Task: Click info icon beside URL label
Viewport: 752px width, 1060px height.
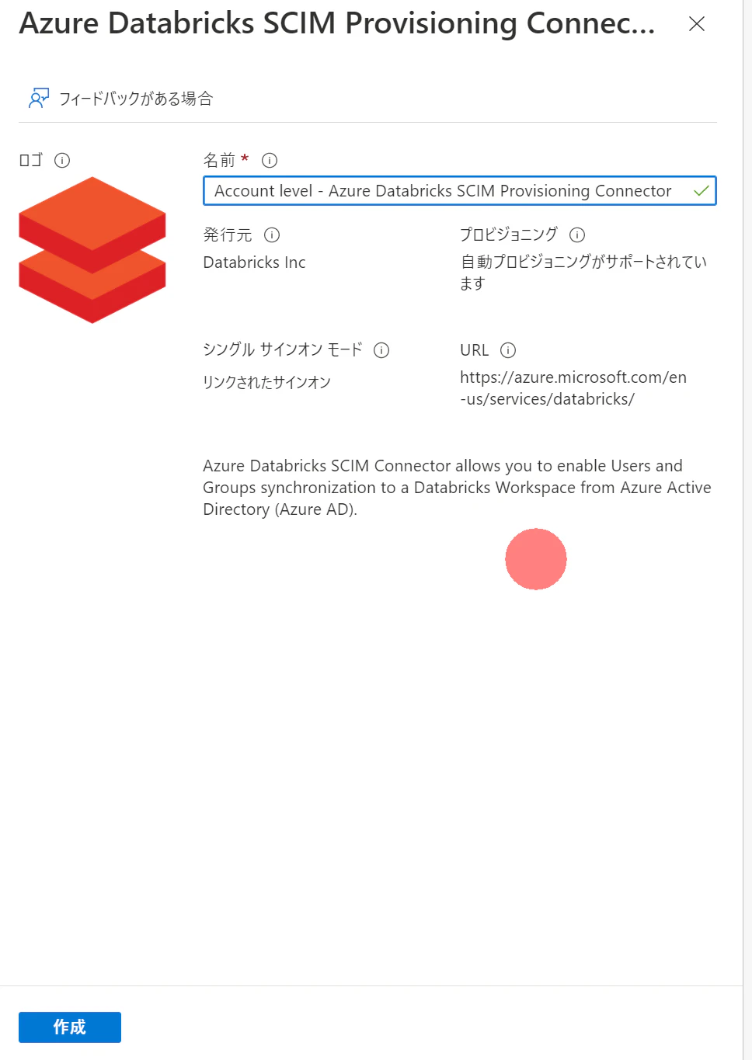Action: pyautogui.click(x=508, y=350)
